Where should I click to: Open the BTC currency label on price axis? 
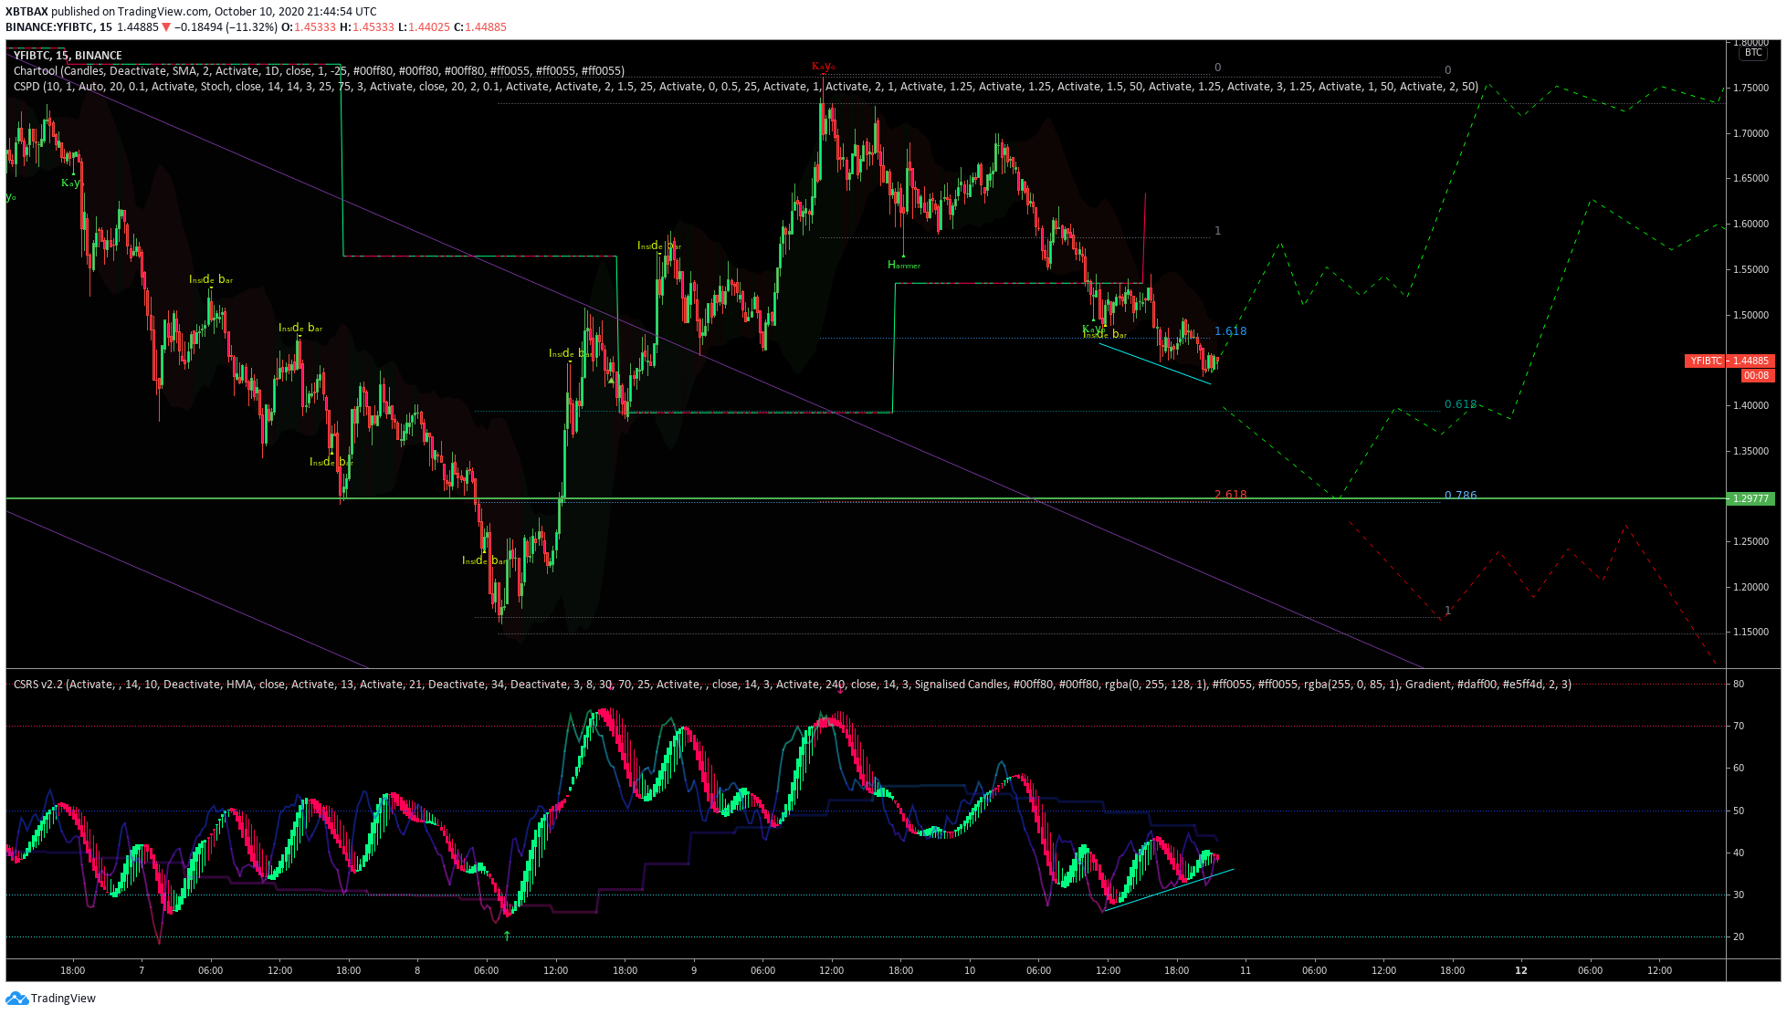coord(1752,53)
